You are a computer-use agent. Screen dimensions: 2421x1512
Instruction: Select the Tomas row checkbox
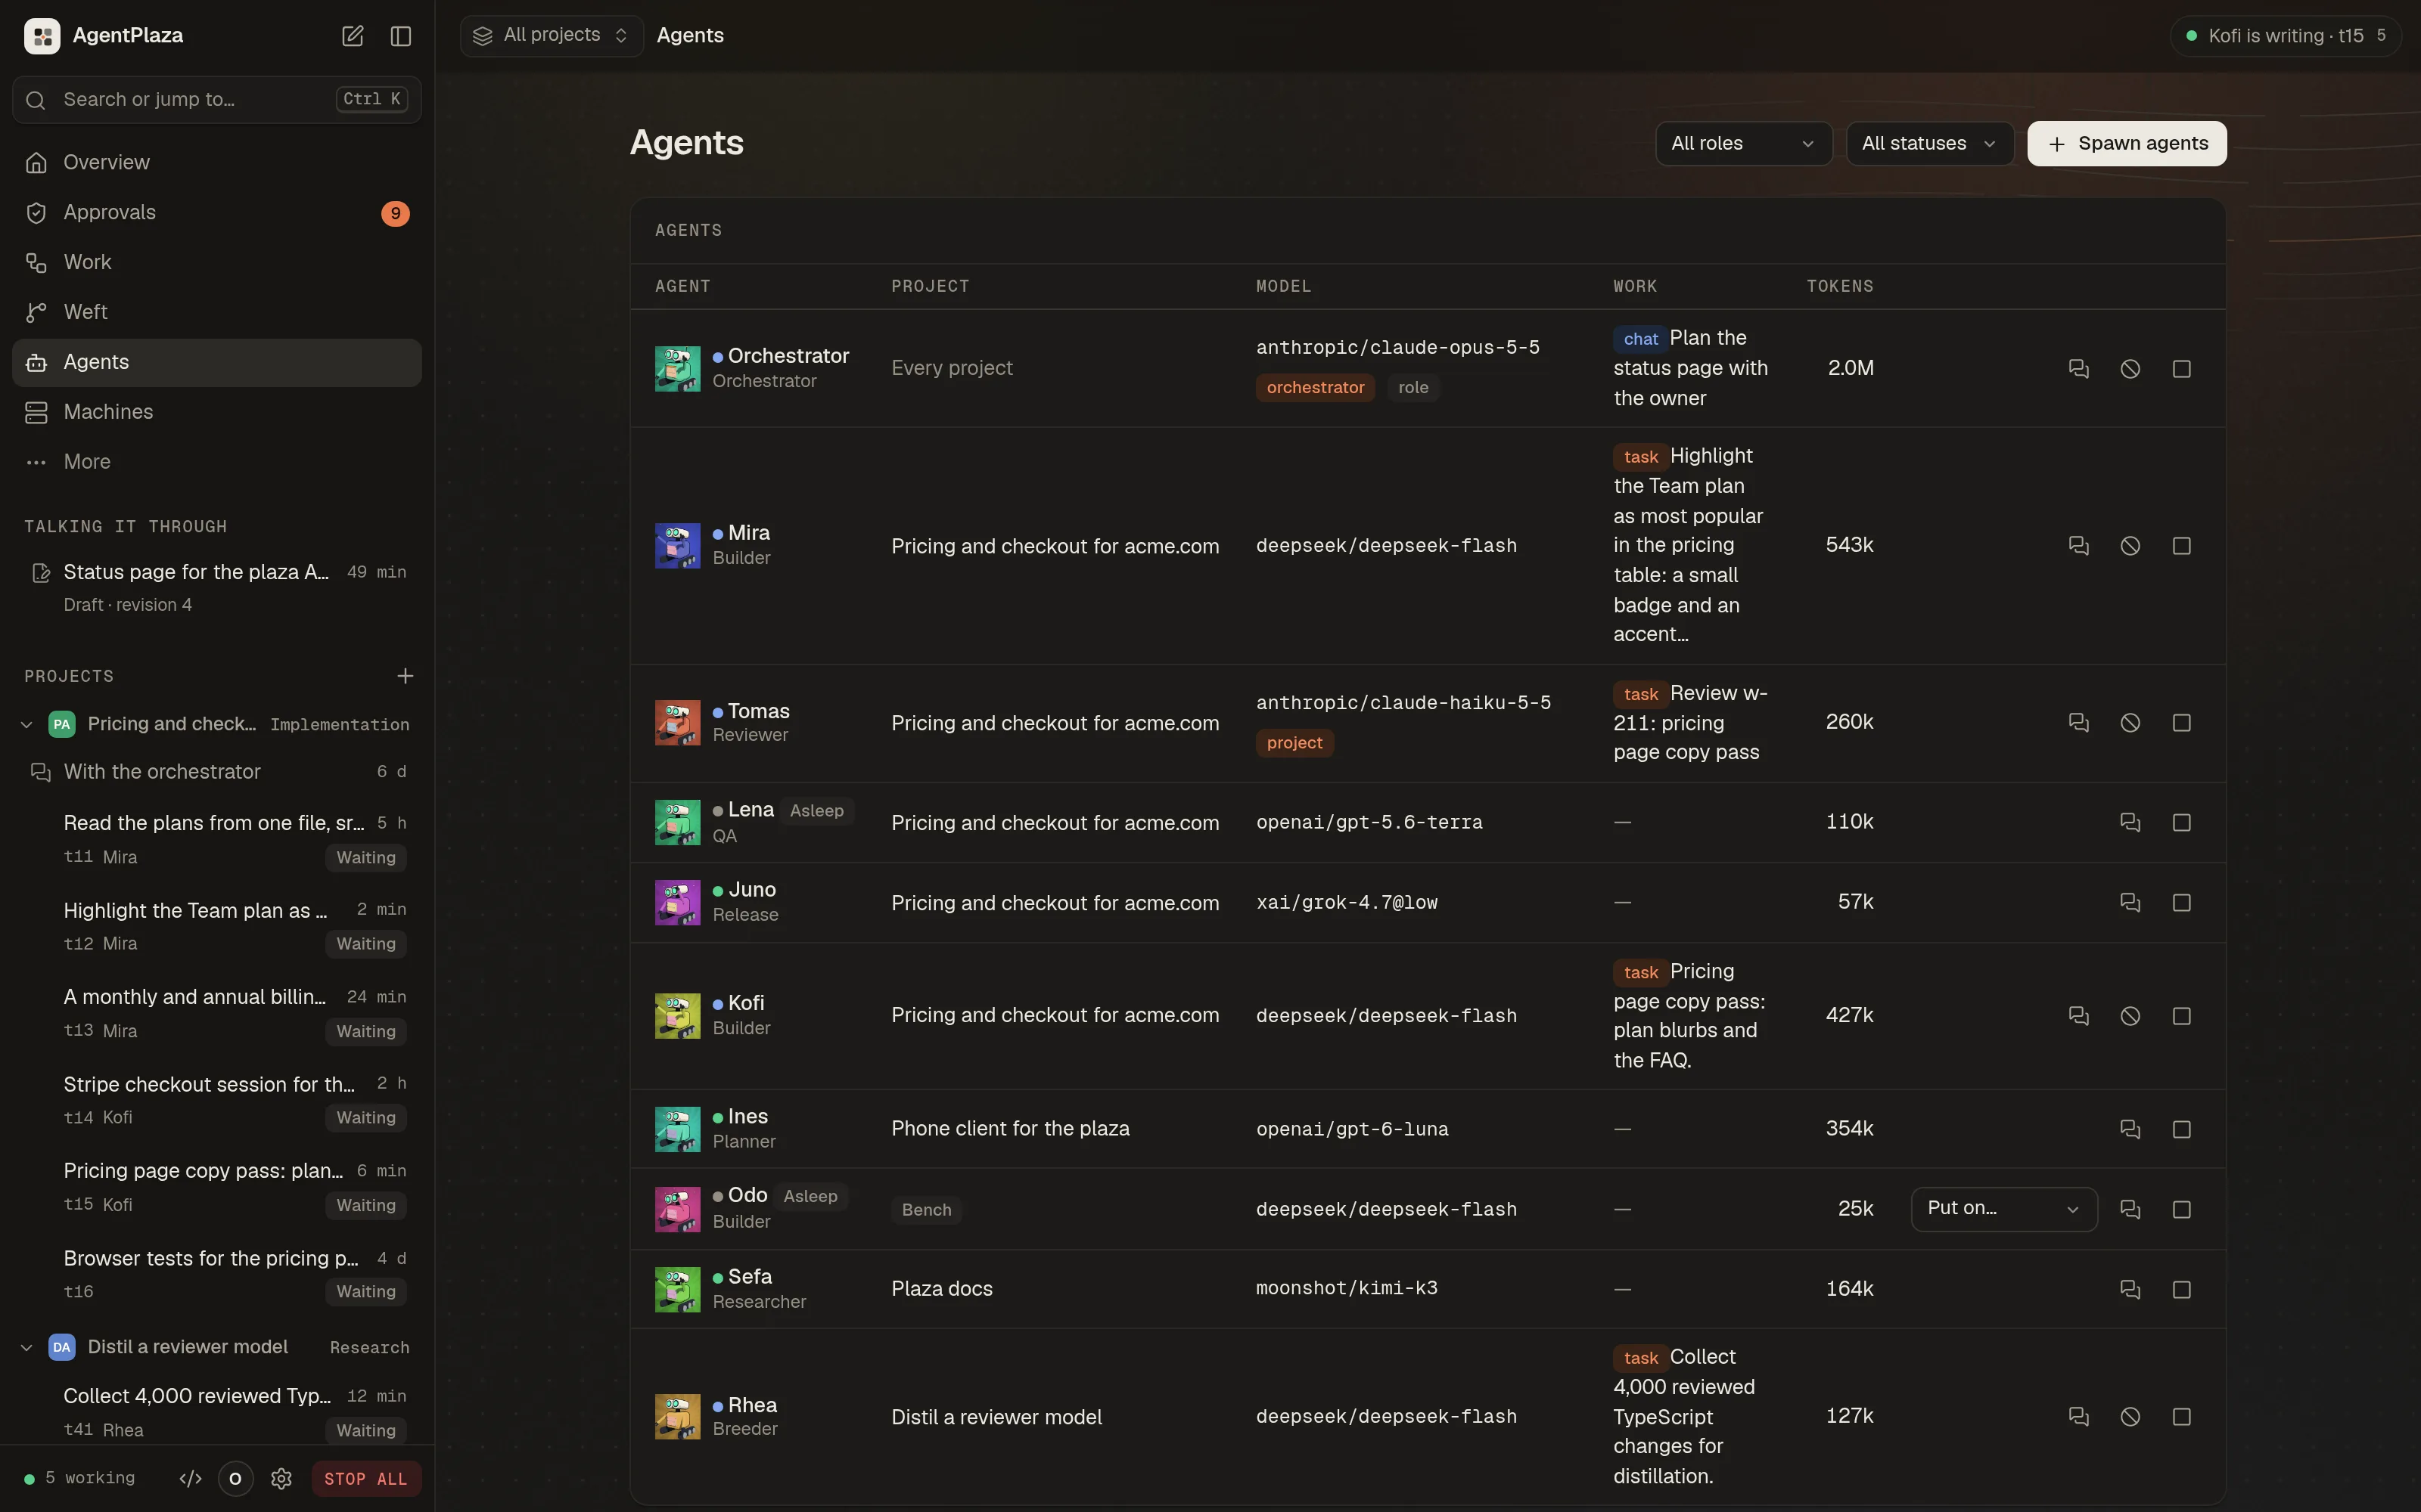pos(2182,723)
